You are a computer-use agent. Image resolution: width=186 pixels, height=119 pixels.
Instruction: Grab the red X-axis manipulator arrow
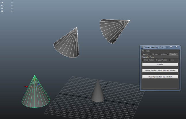point(26,86)
